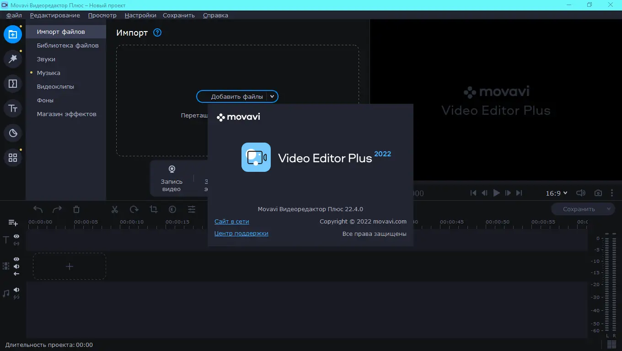Image resolution: width=622 pixels, height=351 pixels.
Task: Click the Add track icon
Action: [x=13, y=223]
